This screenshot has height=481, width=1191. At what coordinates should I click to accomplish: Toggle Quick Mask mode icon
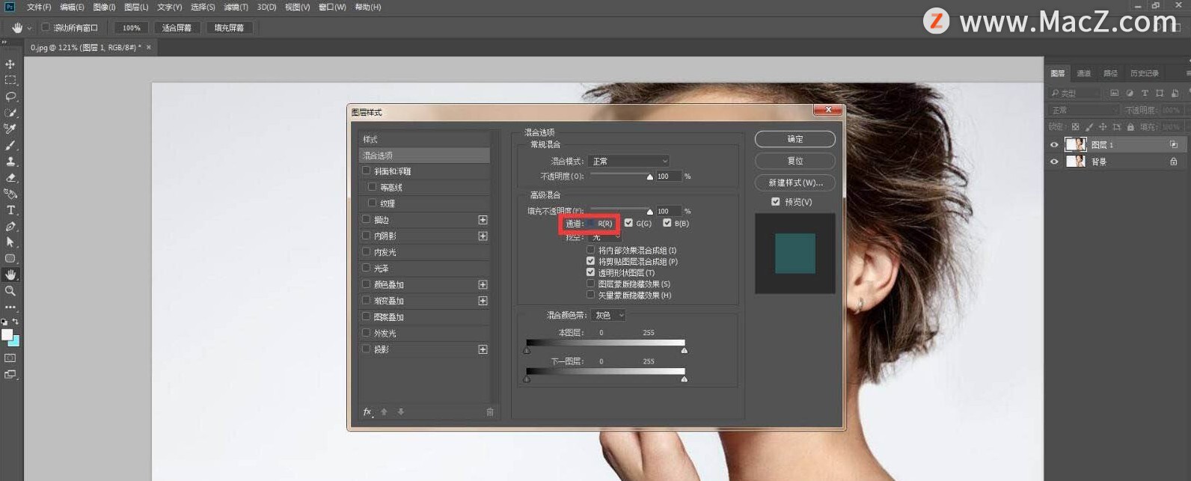(x=10, y=358)
